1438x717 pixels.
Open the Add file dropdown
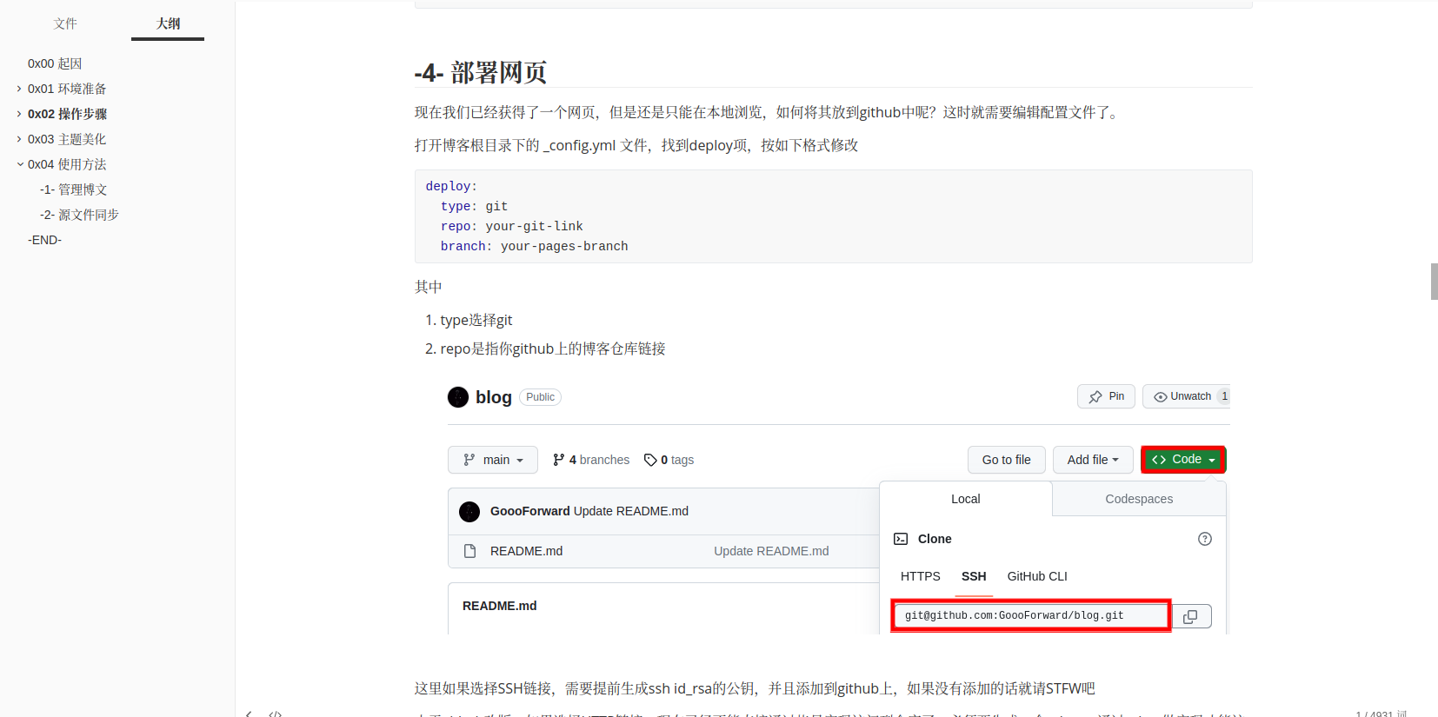(x=1093, y=460)
